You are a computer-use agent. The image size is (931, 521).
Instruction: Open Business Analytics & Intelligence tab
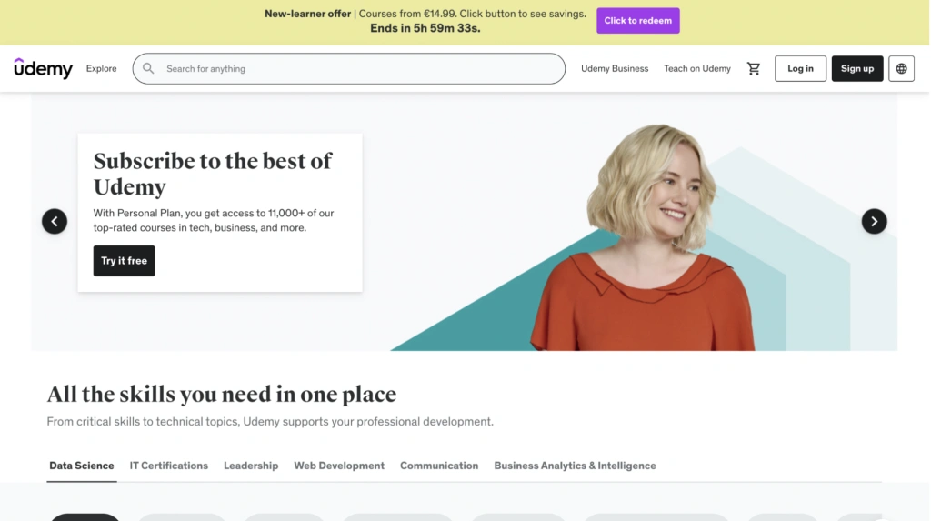coord(575,466)
